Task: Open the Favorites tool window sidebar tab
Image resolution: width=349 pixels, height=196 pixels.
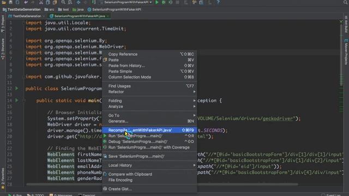Action: click(x=3, y=179)
